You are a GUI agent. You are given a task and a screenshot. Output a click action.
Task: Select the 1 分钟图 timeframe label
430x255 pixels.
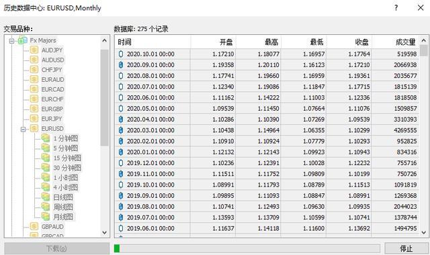tap(66, 138)
